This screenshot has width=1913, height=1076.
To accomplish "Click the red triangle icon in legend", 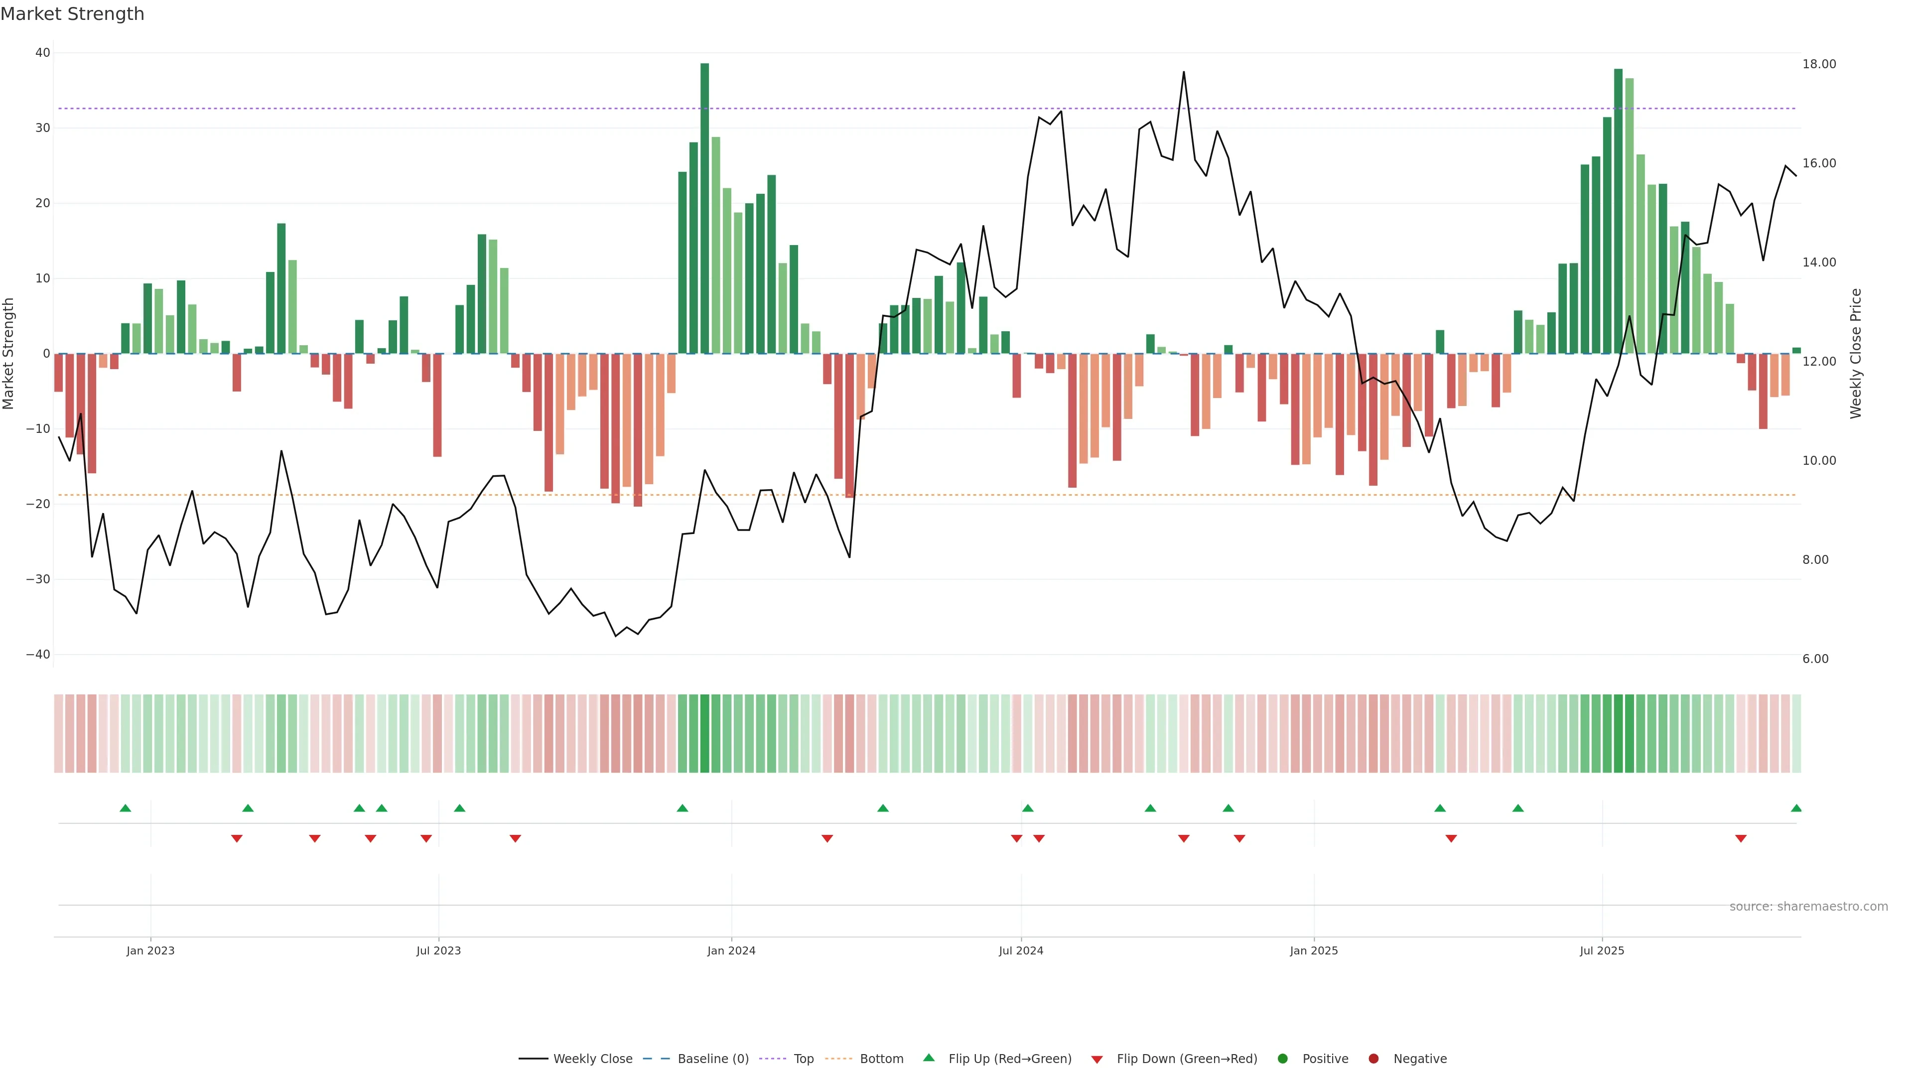I will coord(1097,1059).
